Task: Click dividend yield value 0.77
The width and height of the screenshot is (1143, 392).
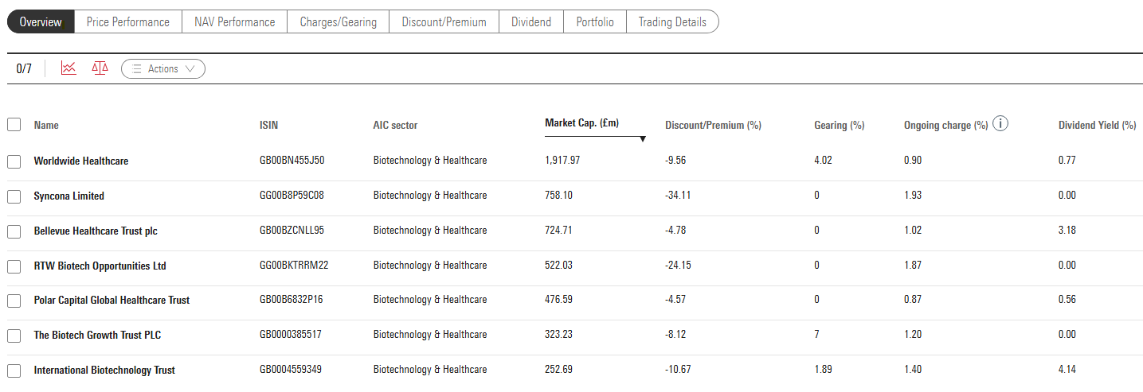Action: 1067,160
